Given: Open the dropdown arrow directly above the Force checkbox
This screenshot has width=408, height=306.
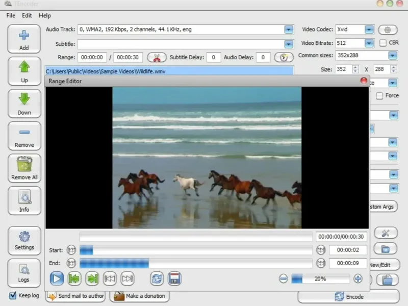Looking at the screenshot, I should pyautogui.click(x=393, y=83).
